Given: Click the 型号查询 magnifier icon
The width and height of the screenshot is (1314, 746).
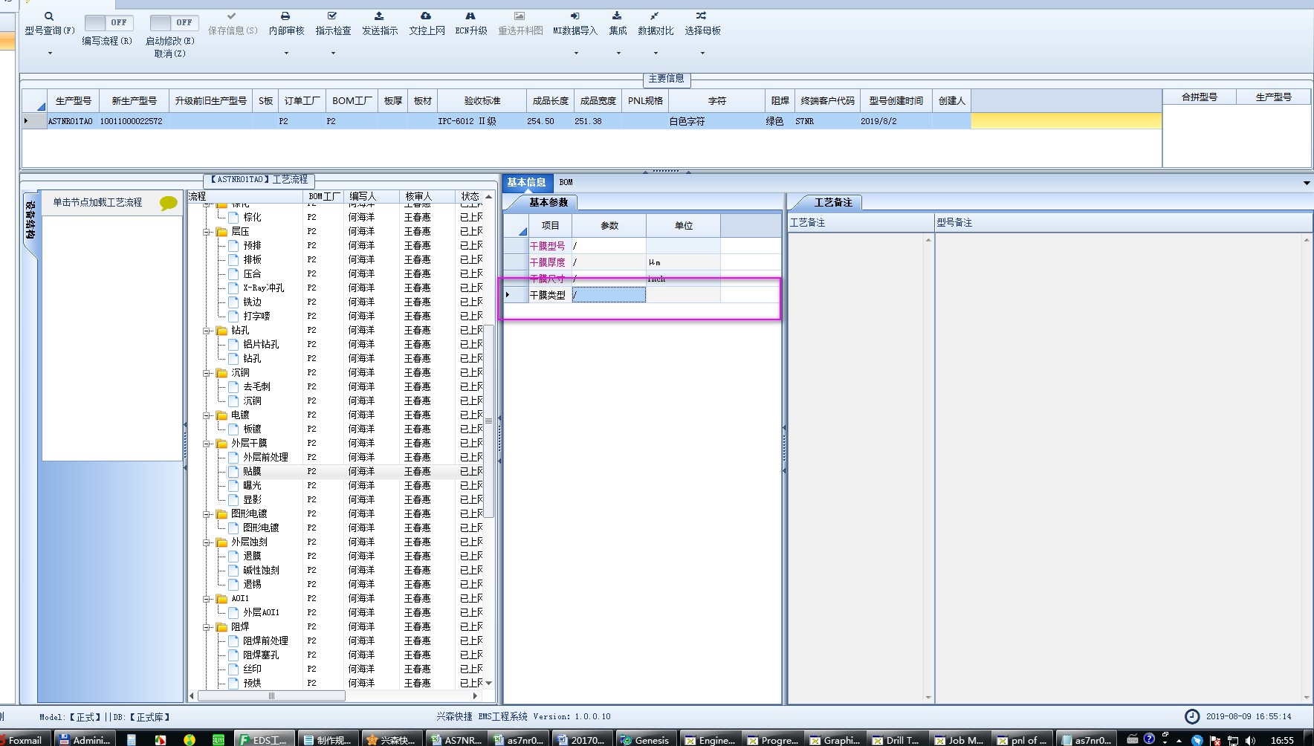Looking at the screenshot, I should 49,16.
